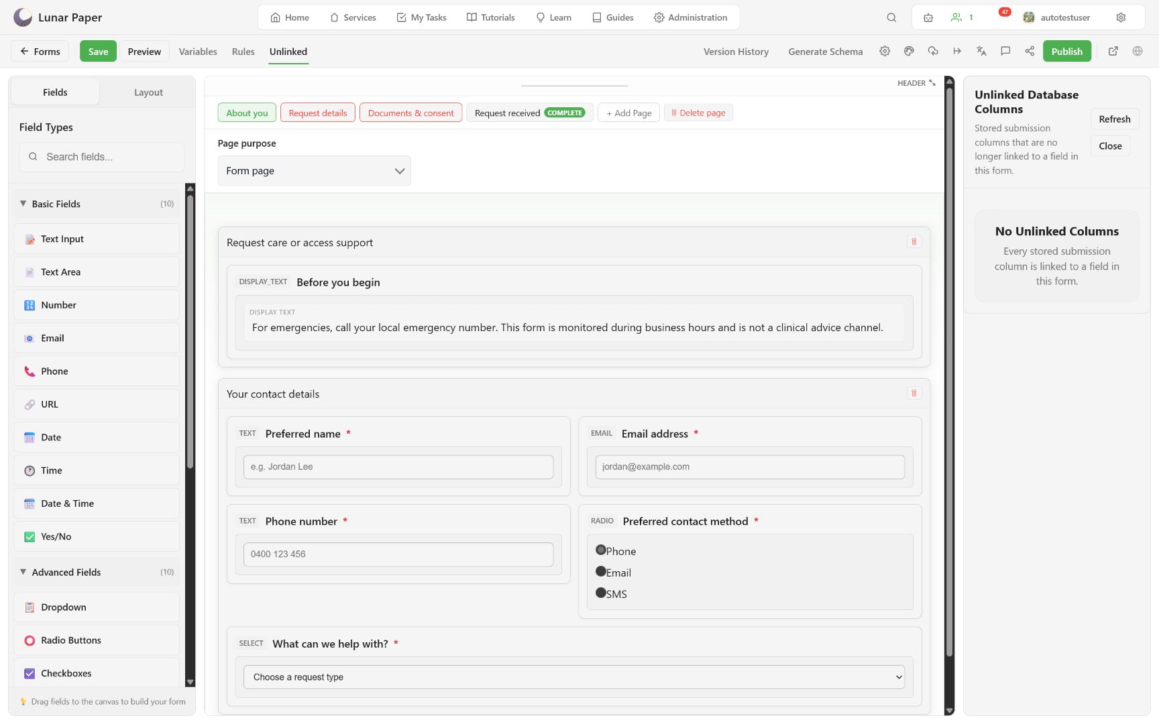Switch to the Layout tab
This screenshot has width=1159, height=724.
[x=148, y=93]
